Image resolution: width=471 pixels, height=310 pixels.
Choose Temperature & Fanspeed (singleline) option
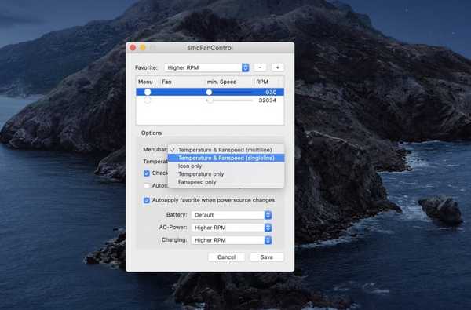pyautogui.click(x=226, y=158)
